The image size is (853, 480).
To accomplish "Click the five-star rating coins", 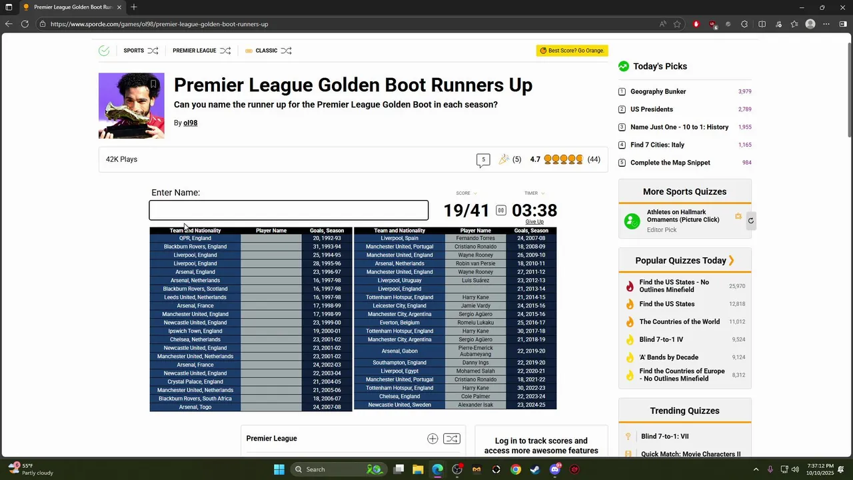I will 563,159.
